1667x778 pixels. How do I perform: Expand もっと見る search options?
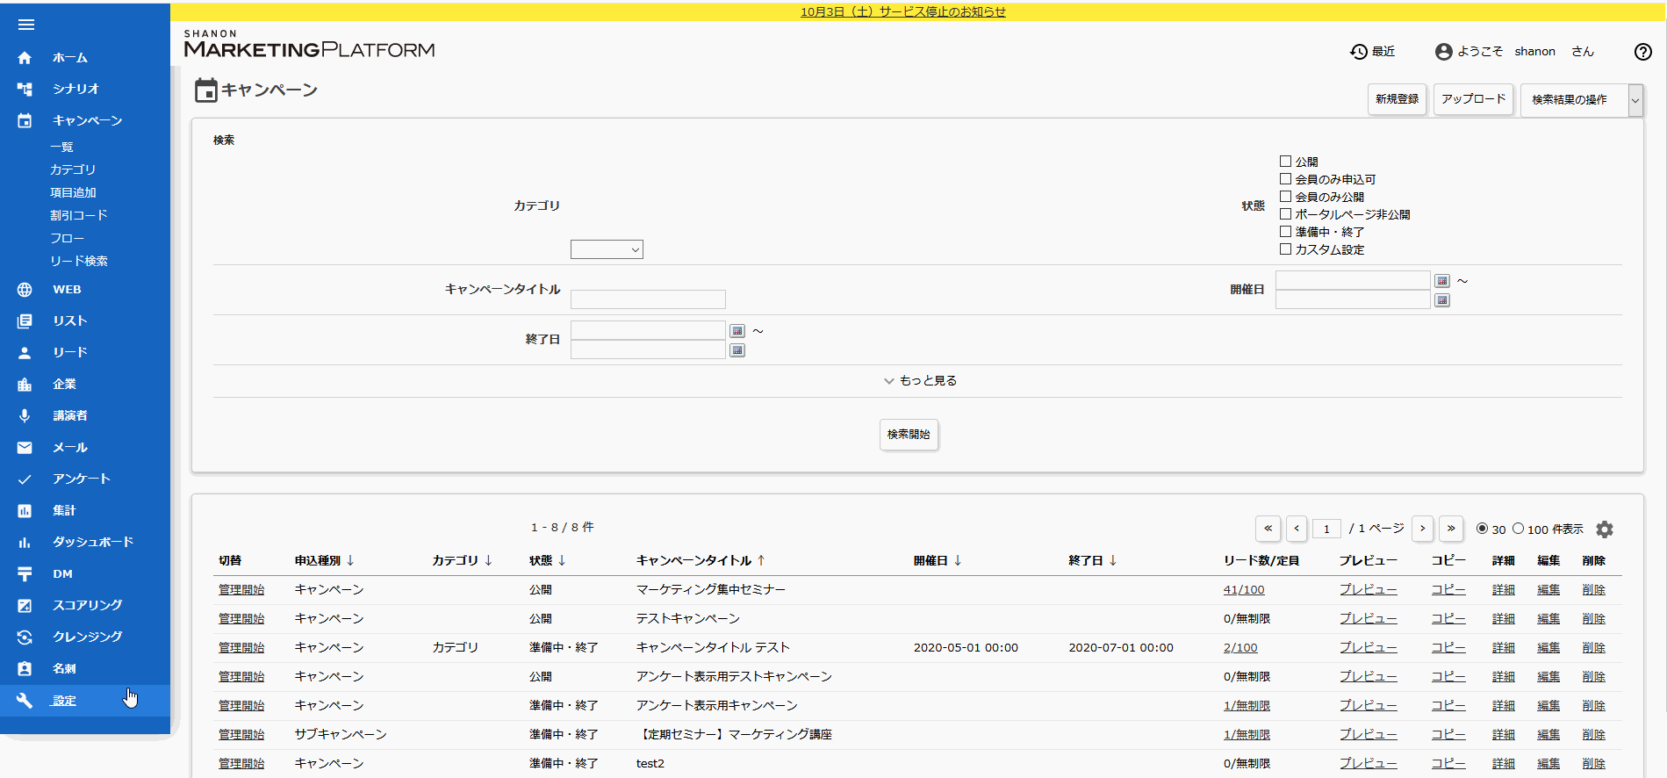pyautogui.click(x=920, y=380)
